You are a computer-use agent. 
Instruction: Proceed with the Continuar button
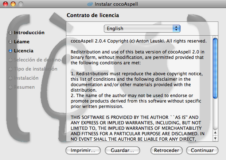[x=202, y=150]
